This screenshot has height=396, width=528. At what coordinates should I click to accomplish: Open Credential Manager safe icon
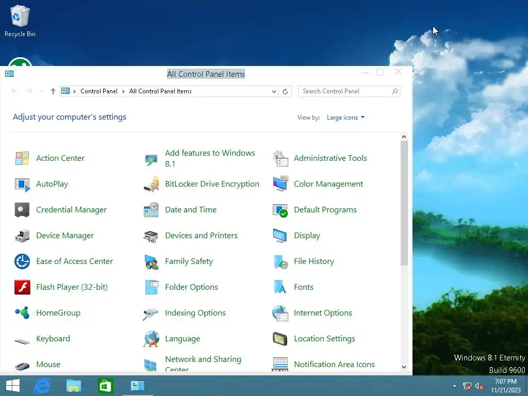22,210
